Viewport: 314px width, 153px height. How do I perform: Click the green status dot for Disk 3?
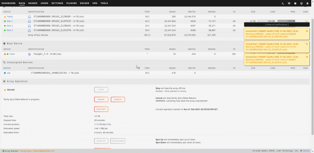[5, 30]
